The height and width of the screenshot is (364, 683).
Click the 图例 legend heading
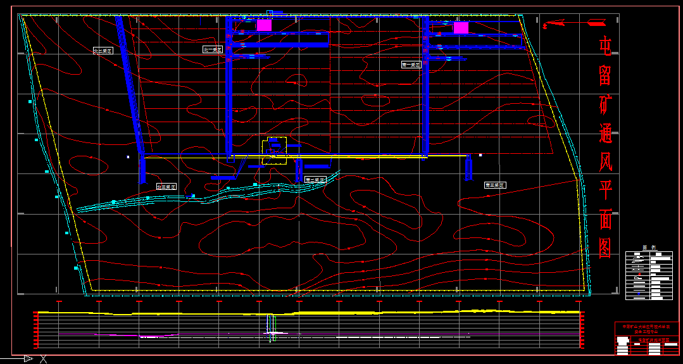point(649,248)
